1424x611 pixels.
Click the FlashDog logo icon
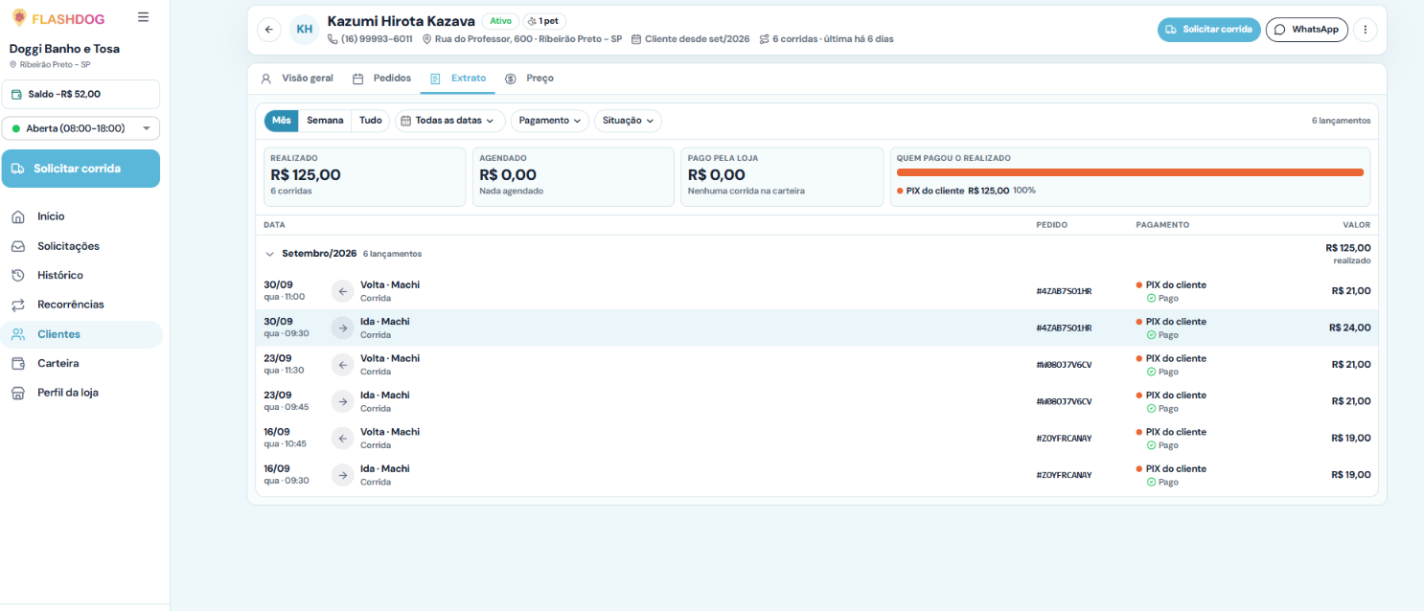(x=19, y=18)
